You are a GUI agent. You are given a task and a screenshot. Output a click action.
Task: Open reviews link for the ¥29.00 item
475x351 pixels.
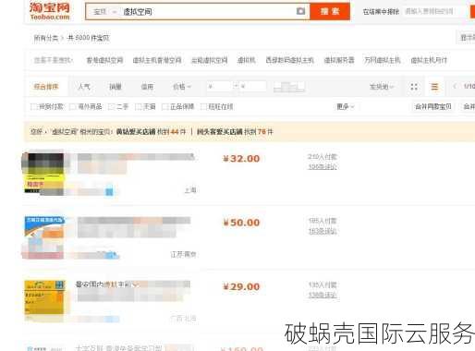323,295
